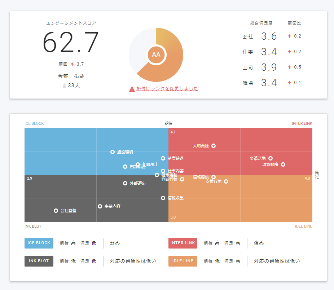Select the 組織風土 data point marker

pyautogui.click(x=138, y=164)
